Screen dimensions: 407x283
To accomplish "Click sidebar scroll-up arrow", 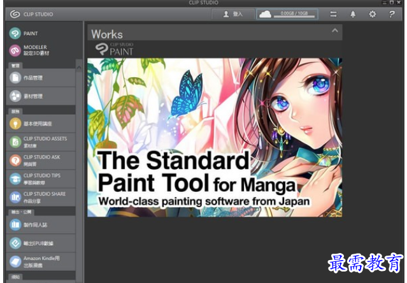I will tap(79, 68).
